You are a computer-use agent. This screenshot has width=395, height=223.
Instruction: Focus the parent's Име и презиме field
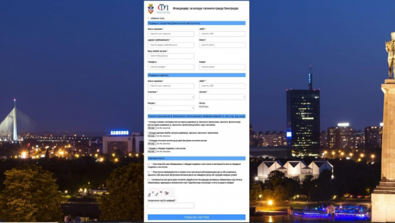171,34
